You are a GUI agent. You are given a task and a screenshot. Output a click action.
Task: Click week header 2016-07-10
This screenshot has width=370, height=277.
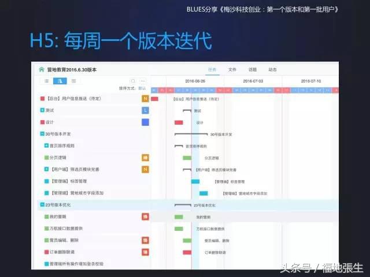[311, 81]
